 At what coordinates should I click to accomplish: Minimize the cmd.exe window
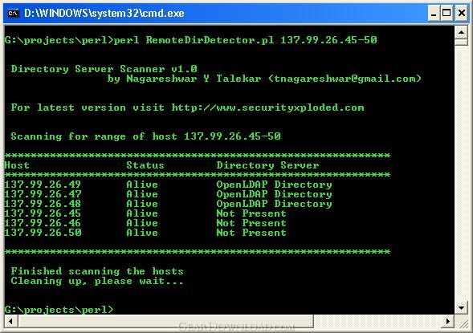(434, 14)
